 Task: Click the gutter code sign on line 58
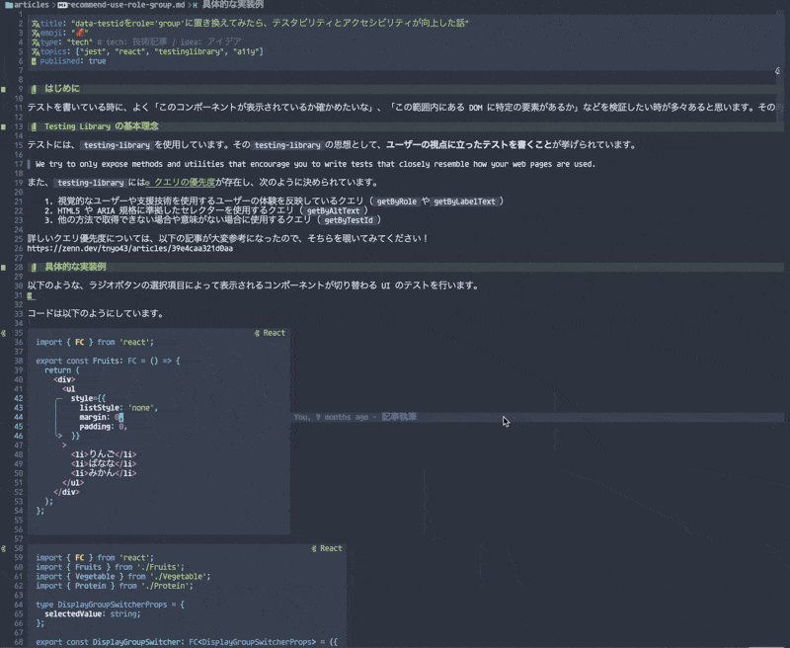point(4,548)
